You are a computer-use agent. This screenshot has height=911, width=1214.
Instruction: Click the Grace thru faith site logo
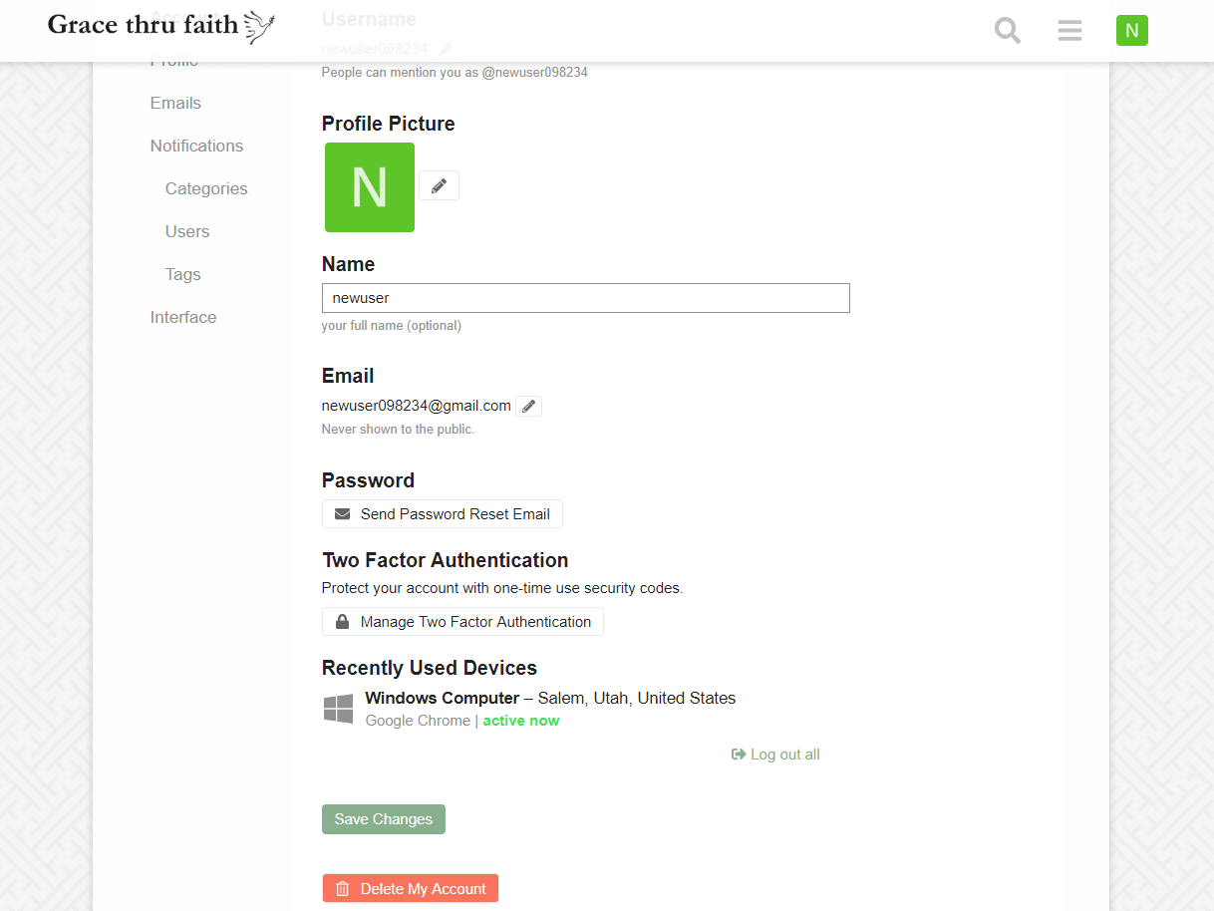pos(161,26)
